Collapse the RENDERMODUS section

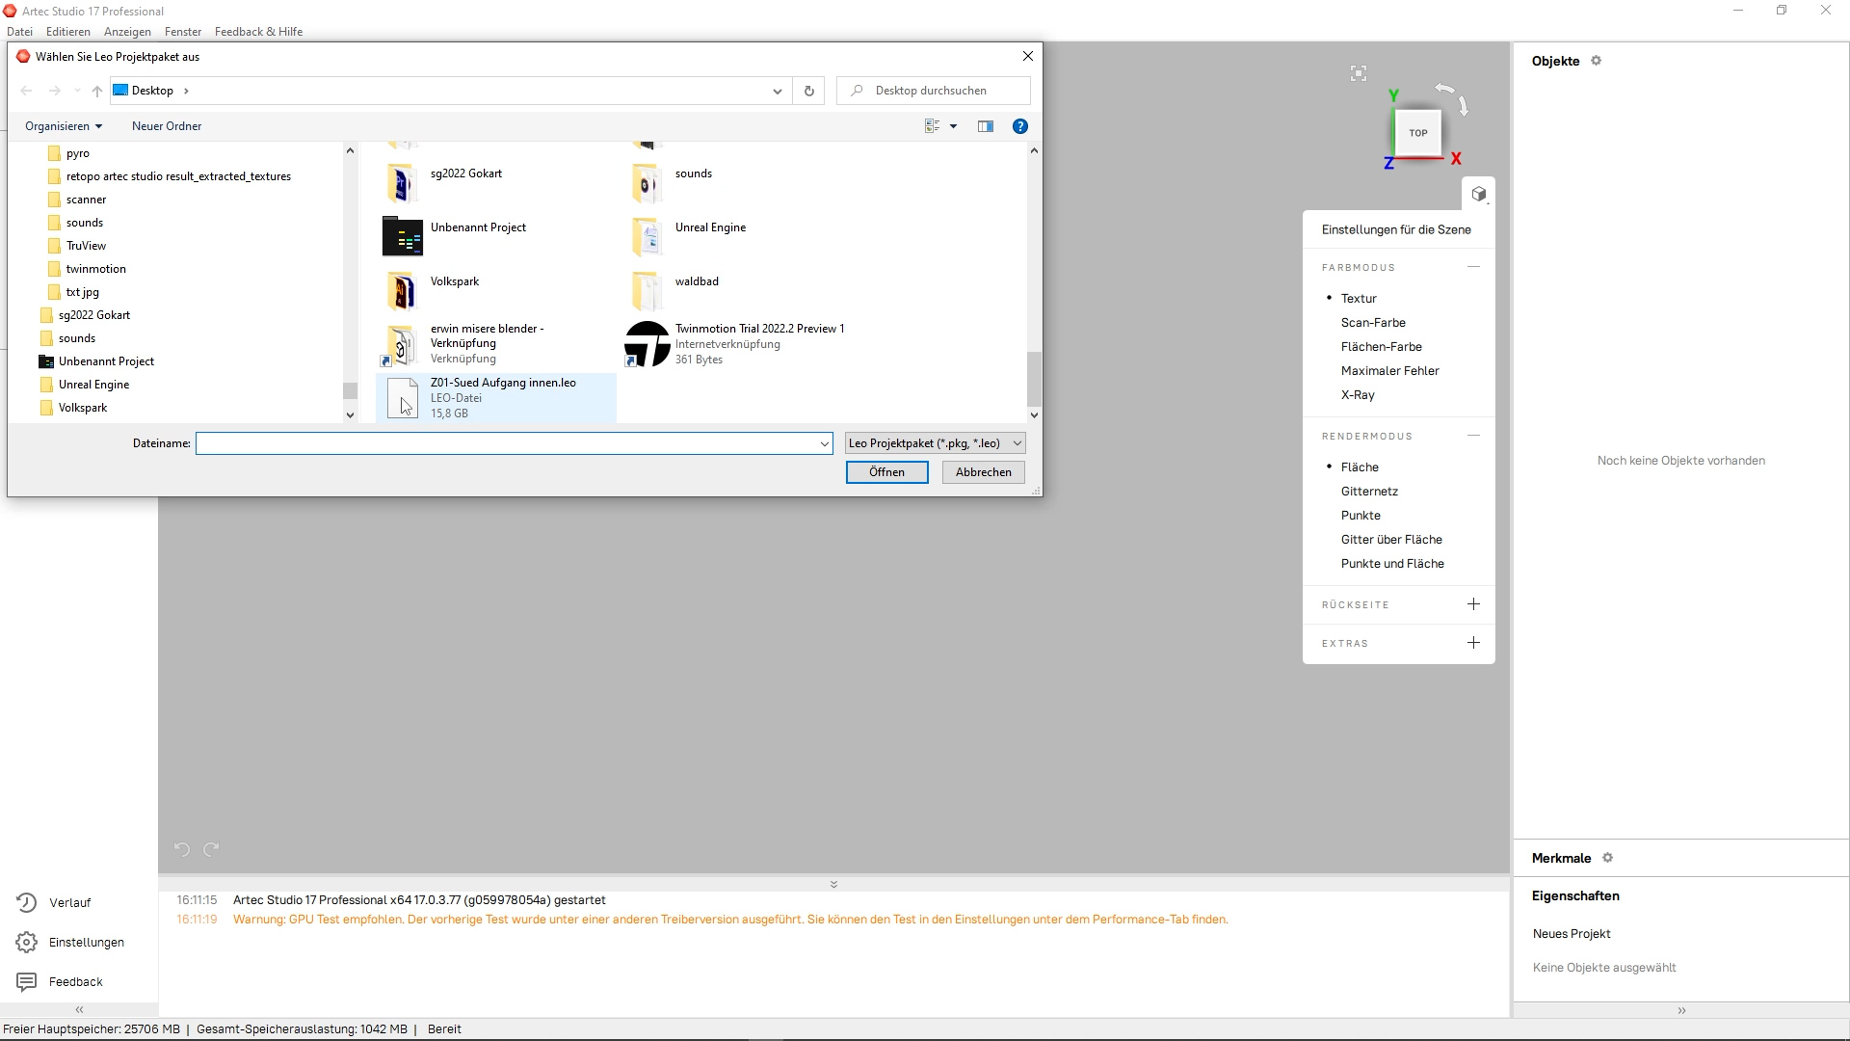(x=1473, y=436)
